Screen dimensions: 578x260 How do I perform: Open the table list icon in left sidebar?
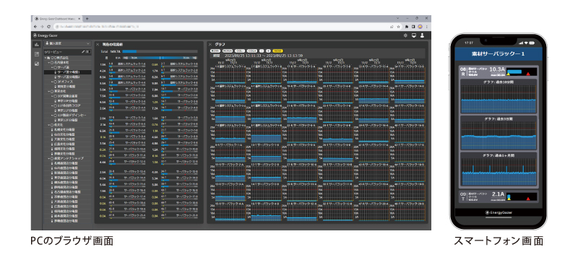pyautogui.click(x=37, y=54)
